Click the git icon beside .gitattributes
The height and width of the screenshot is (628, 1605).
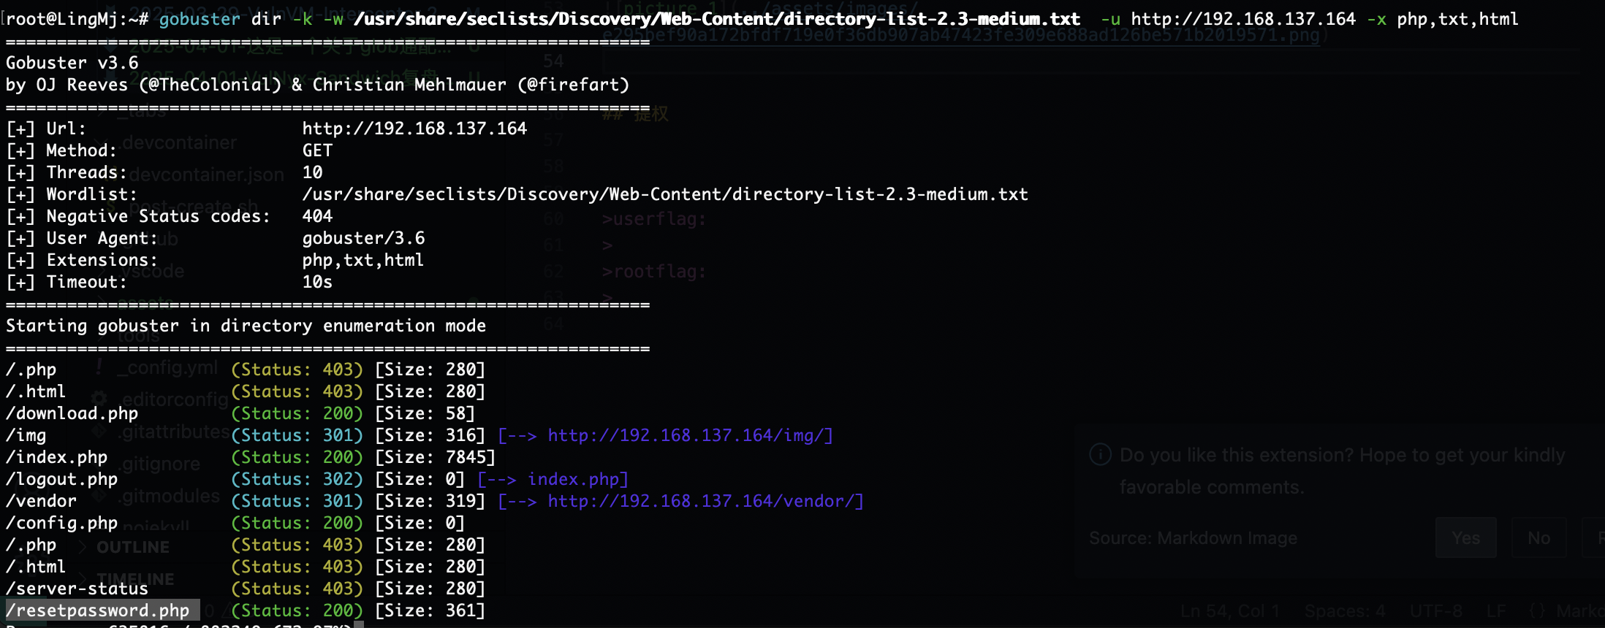(100, 432)
